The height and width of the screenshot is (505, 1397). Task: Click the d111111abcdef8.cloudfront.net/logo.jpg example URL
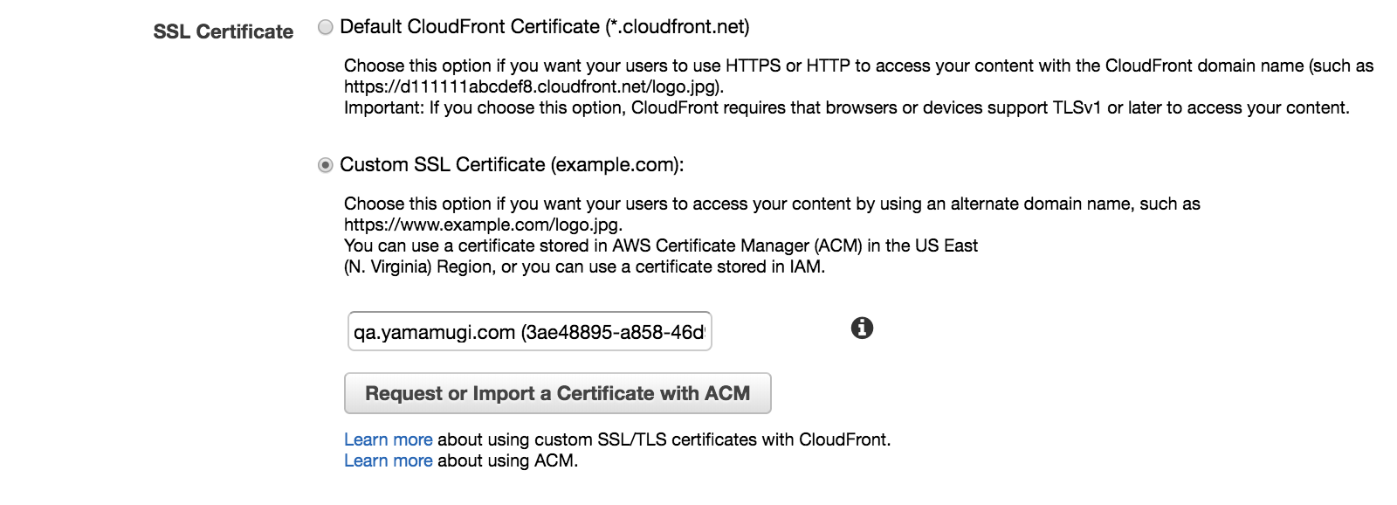pyautogui.click(x=533, y=86)
